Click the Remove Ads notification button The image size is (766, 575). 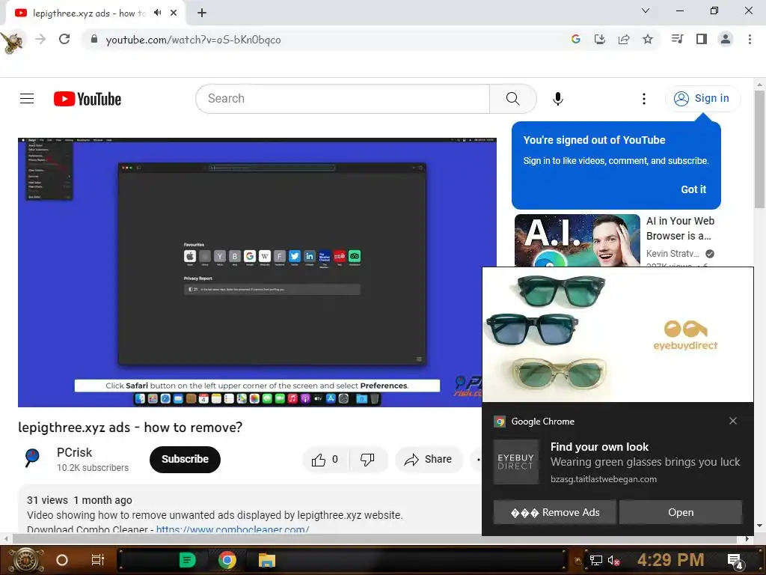pyautogui.click(x=554, y=512)
